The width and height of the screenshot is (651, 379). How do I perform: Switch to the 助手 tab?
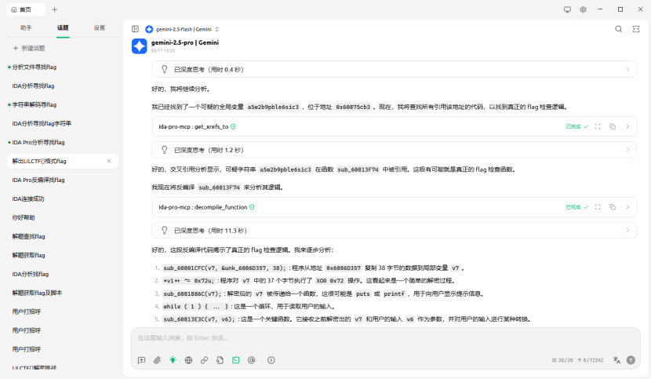coord(26,27)
